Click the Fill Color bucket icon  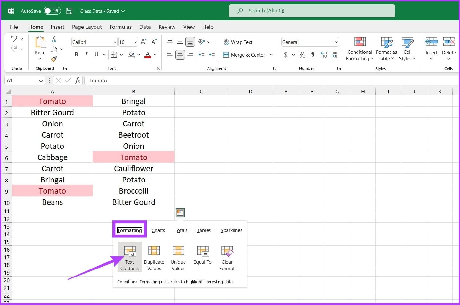[x=131, y=55]
